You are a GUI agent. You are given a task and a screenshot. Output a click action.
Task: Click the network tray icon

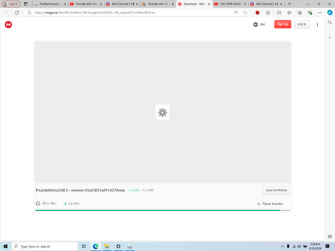tap(294, 246)
